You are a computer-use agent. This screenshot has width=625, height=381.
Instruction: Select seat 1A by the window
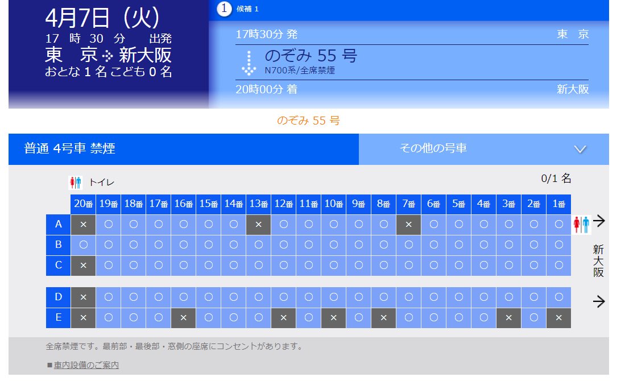559,225
